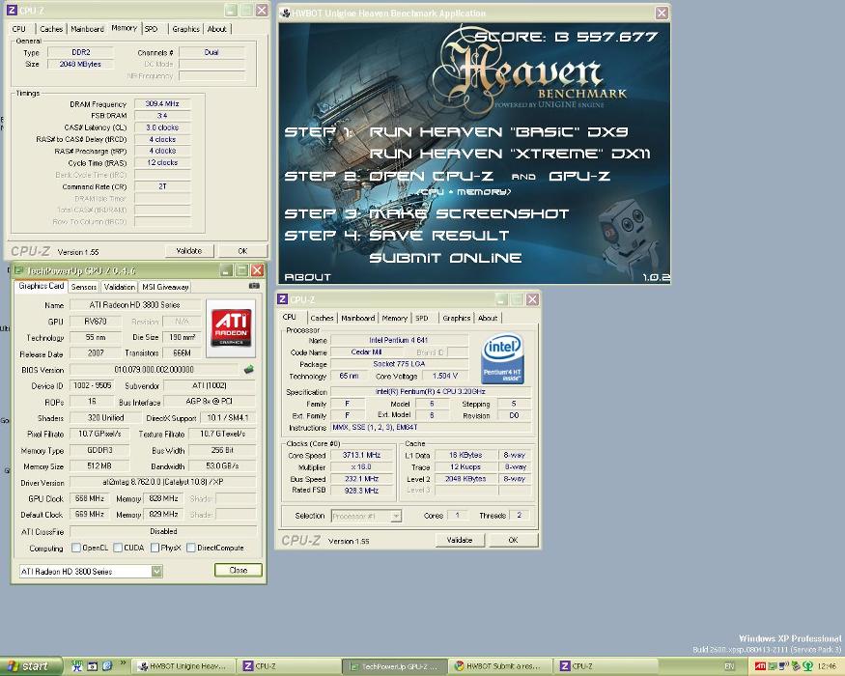This screenshot has height=676, width=845.
Task: Open HWBOT Submit a result Chrome taskbar item
Action: (x=502, y=666)
